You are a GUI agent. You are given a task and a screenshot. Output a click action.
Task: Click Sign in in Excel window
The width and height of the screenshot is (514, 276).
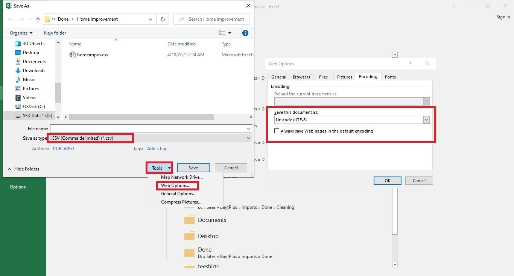(x=503, y=17)
